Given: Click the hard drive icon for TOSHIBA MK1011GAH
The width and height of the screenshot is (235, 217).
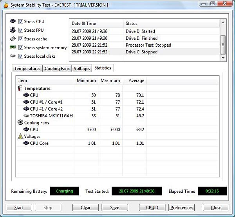Looking at the screenshot, I should click(x=26, y=116).
